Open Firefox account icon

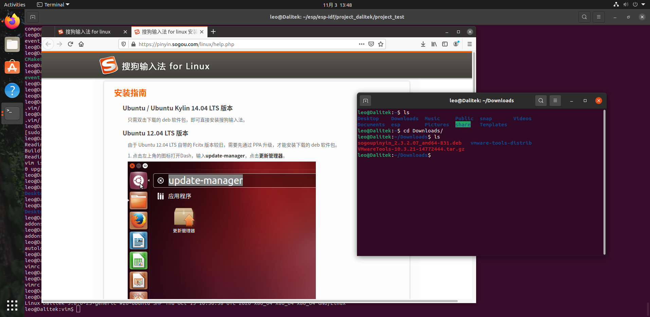[x=456, y=44]
